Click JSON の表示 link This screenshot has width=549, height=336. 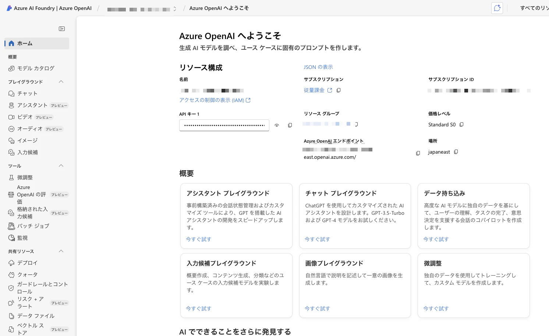pyautogui.click(x=318, y=67)
